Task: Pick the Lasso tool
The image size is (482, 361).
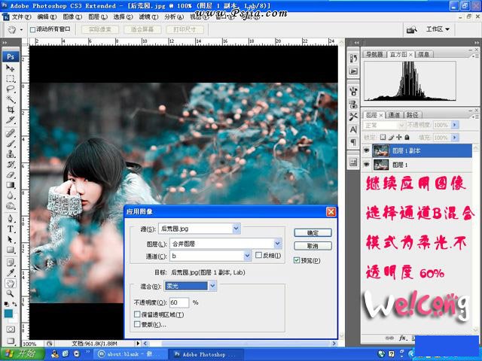Action: click(x=11, y=89)
